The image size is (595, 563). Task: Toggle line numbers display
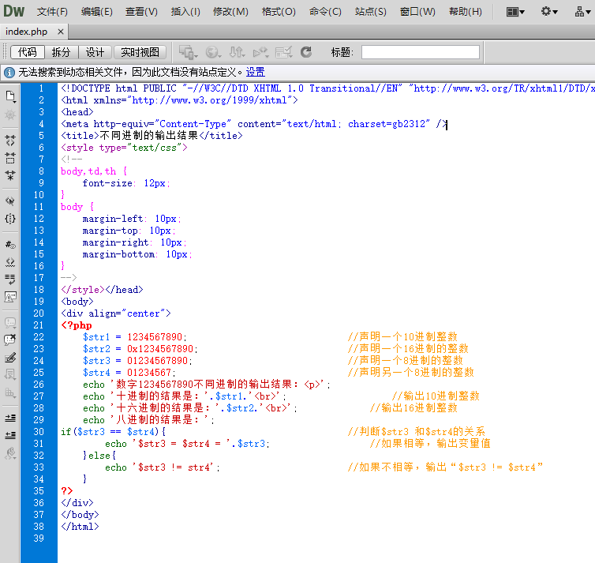pos(10,245)
